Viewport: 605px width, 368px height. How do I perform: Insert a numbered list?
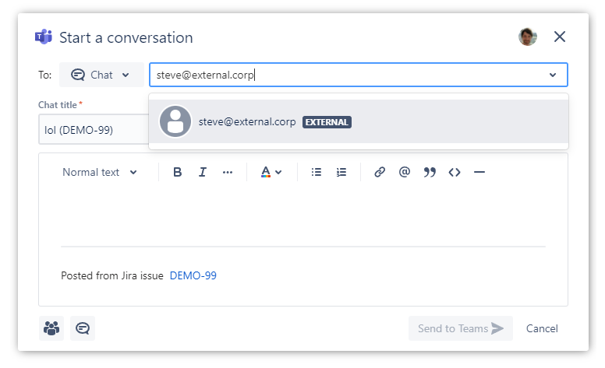[x=341, y=173]
